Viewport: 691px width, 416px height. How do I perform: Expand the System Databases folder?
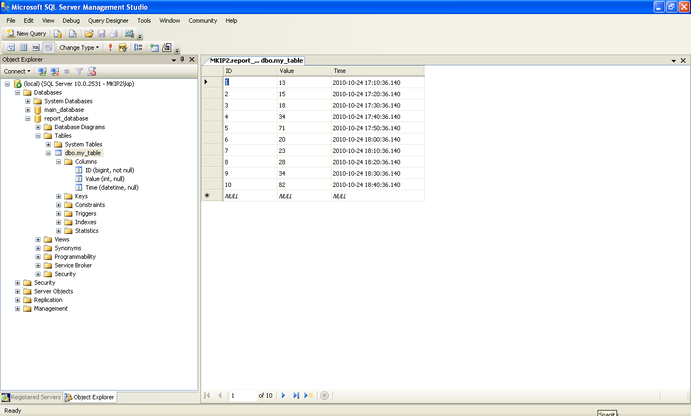(x=28, y=101)
